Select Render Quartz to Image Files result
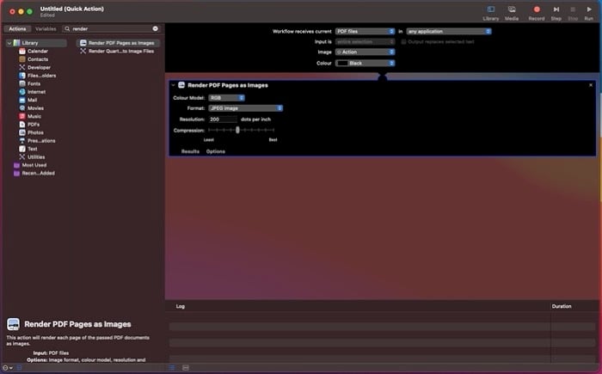This screenshot has width=602, height=374. click(x=118, y=51)
